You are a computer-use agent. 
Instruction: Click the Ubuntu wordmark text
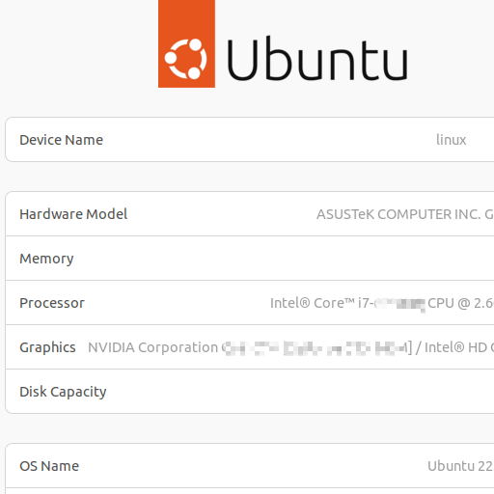(x=317, y=59)
